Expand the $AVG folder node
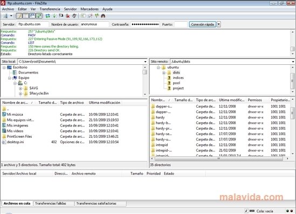 [20, 88]
